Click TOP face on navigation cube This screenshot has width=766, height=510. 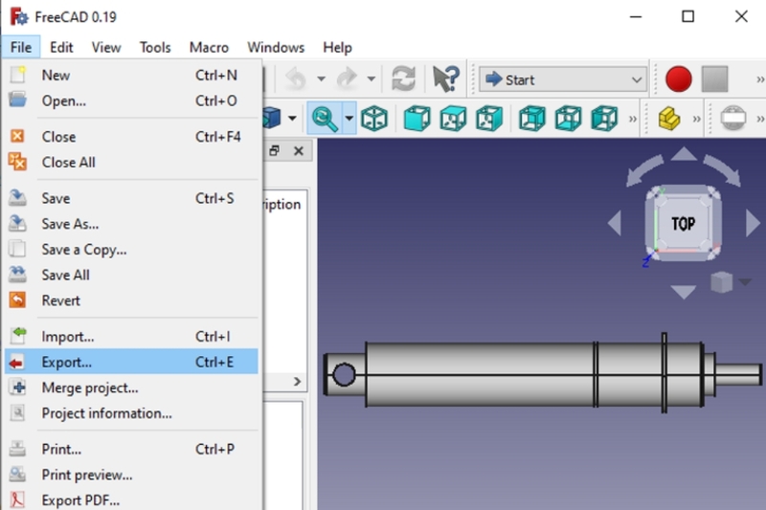pyautogui.click(x=683, y=224)
